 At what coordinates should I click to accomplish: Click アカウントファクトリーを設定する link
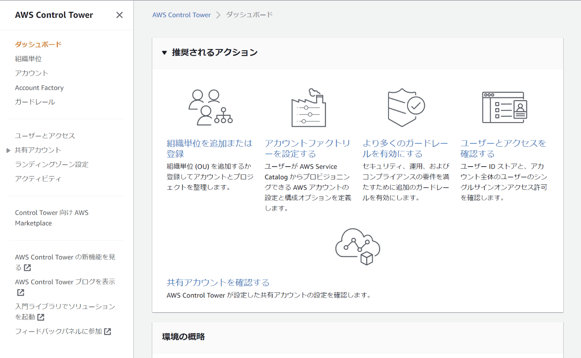click(x=308, y=149)
